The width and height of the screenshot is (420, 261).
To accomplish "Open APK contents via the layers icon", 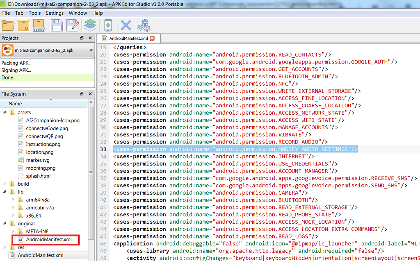I will tap(90, 25).
